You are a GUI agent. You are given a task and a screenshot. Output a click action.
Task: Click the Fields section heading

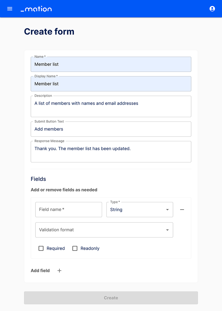coord(38,179)
